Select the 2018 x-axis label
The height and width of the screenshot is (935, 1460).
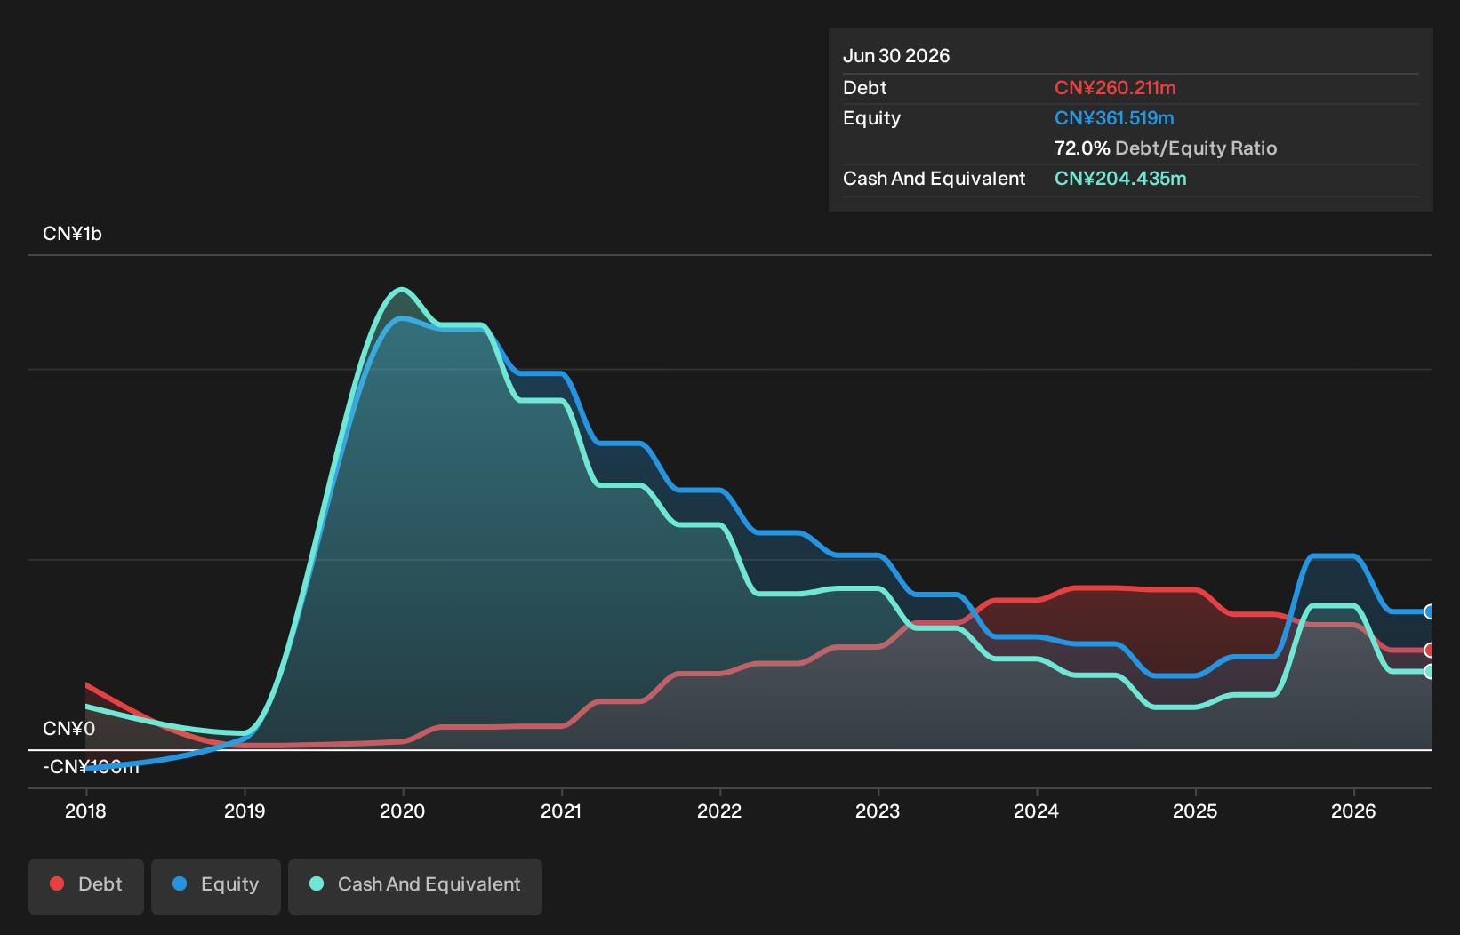pyautogui.click(x=85, y=811)
